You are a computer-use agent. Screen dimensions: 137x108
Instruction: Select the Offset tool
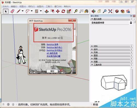[52, 11]
